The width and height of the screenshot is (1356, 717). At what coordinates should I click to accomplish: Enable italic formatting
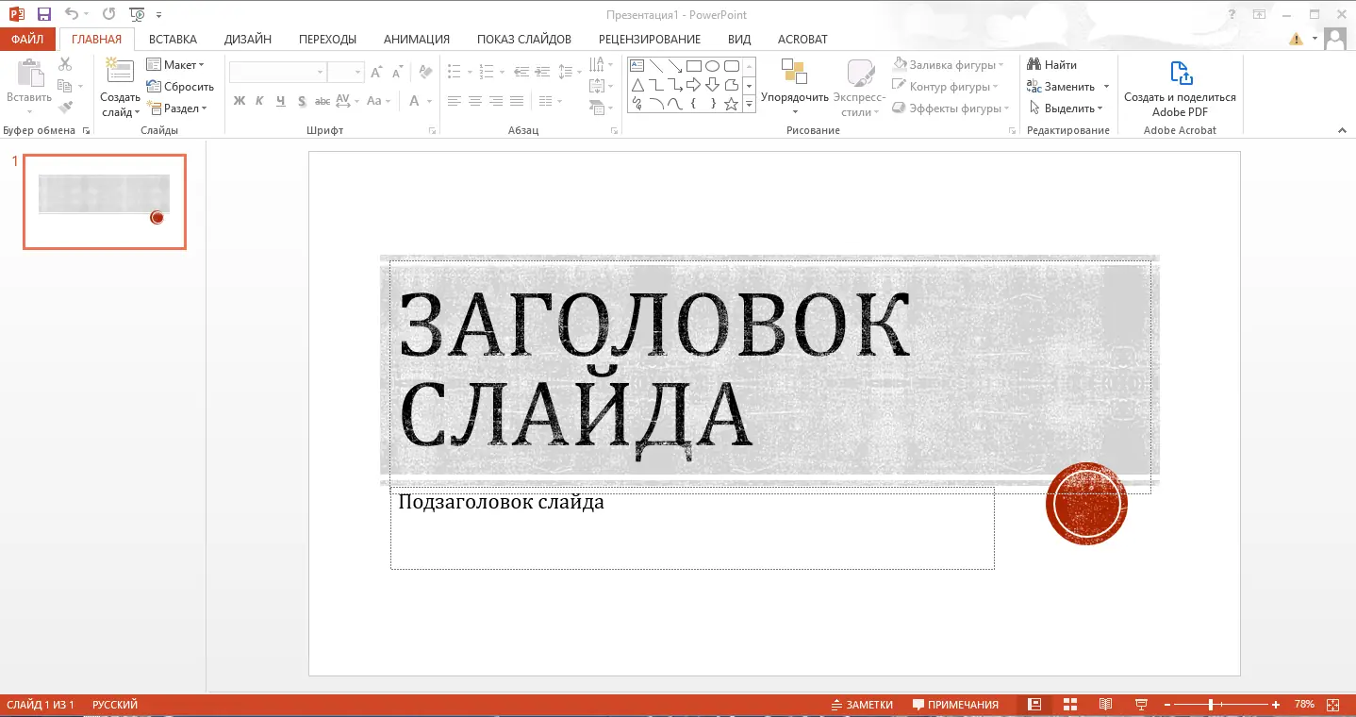[259, 101]
